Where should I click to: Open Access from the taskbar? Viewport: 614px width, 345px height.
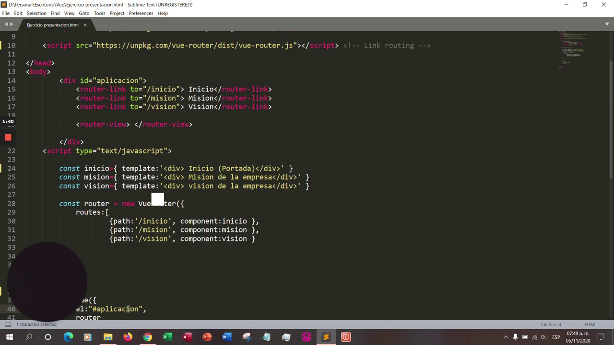point(187,337)
